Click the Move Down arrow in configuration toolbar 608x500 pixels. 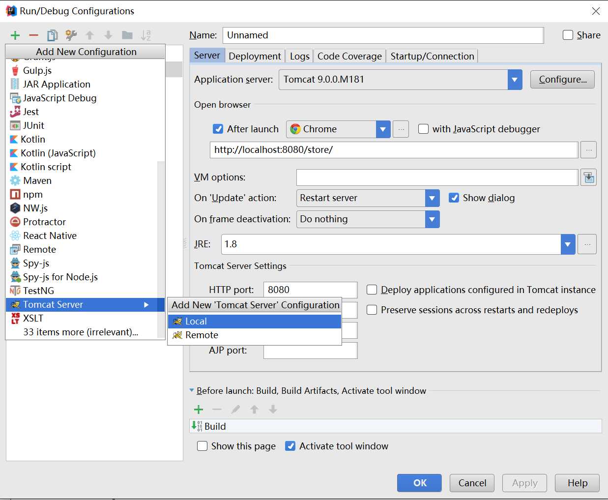pyautogui.click(x=108, y=35)
